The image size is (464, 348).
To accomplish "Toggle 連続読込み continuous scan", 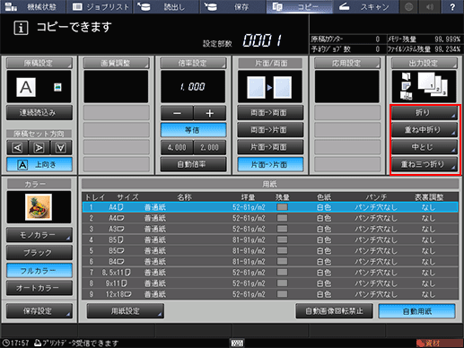I will (39, 112).
